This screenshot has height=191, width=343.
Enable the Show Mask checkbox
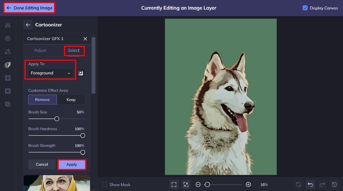click(x=105, y=185)
